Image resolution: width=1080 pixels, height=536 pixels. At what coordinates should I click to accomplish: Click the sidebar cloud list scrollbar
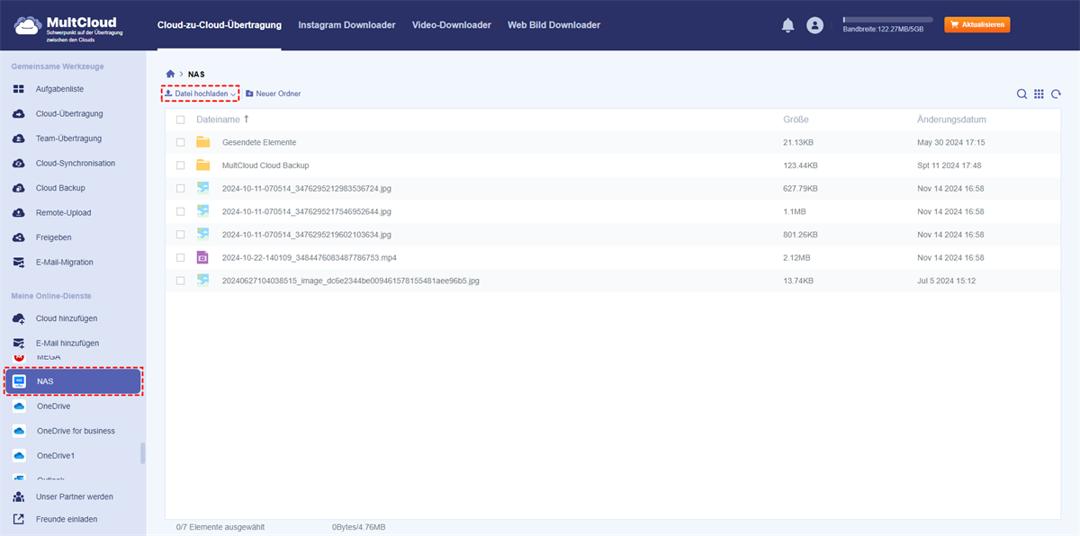142,453
